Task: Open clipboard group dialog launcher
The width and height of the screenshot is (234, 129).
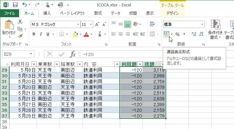Action: 26,44
